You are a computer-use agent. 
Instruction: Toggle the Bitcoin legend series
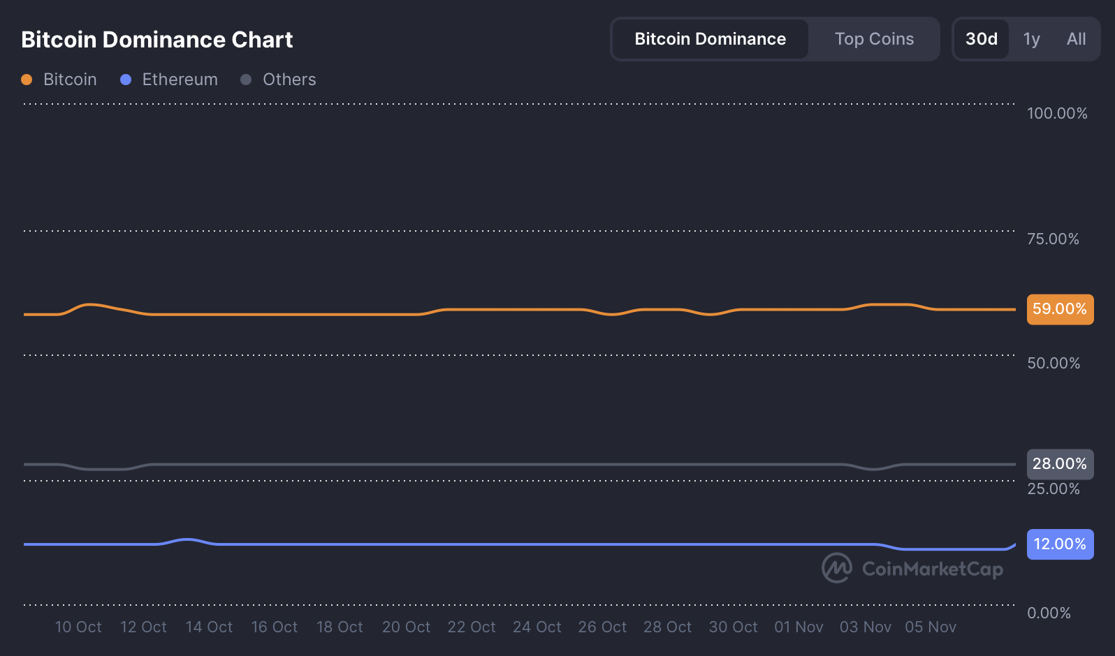59,80
